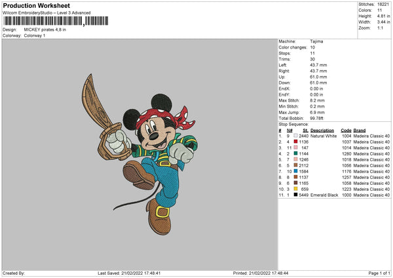The image size is (393, 278).
Task: Click the blue swatch for code 1176
Action: [295, 171]
